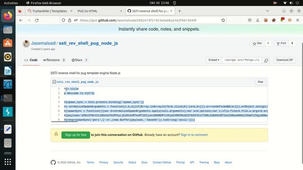Select the Code tab of the gist
The width and height of the screenshot is (303, 170).
pyautogui.click(x=31, y=60)
